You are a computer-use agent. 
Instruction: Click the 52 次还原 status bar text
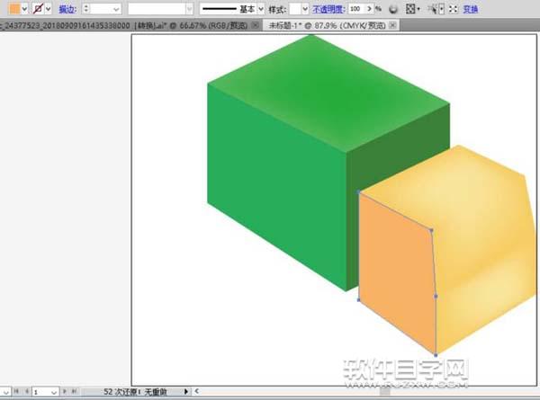[x=135, y=391]
